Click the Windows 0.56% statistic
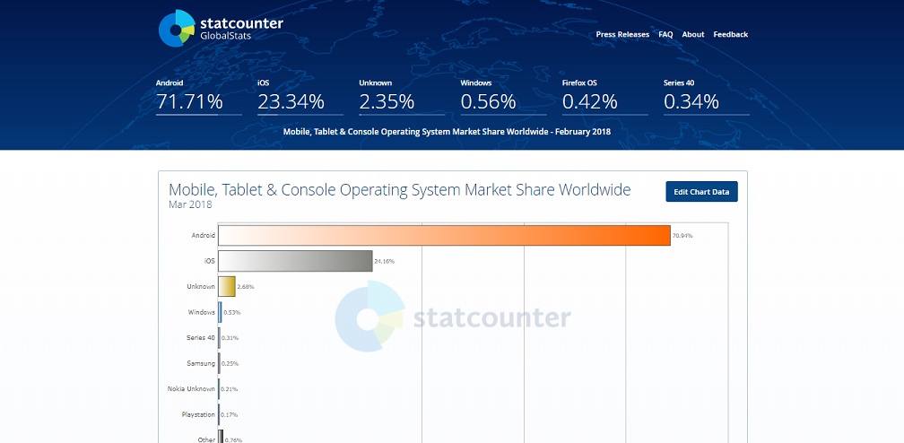 click(503, 96)
